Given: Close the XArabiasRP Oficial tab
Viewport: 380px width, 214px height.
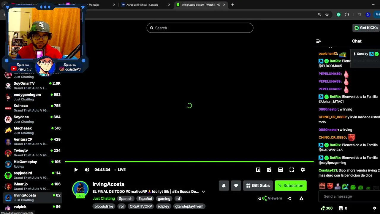Looking at the screenshot, I should pos(169,5).
